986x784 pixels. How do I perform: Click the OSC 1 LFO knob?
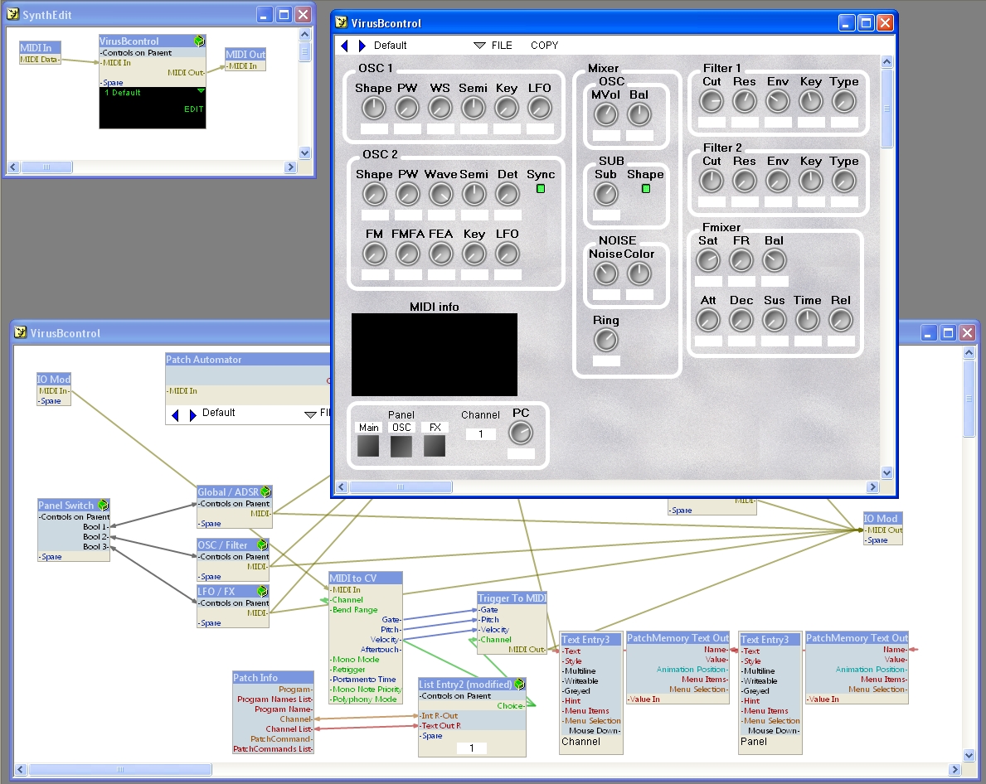click(540, 109)
